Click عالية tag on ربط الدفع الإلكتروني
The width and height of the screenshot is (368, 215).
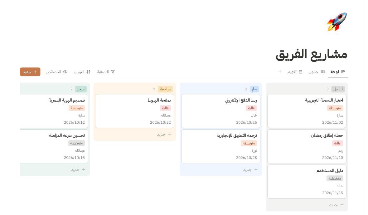tap(251, 108)
